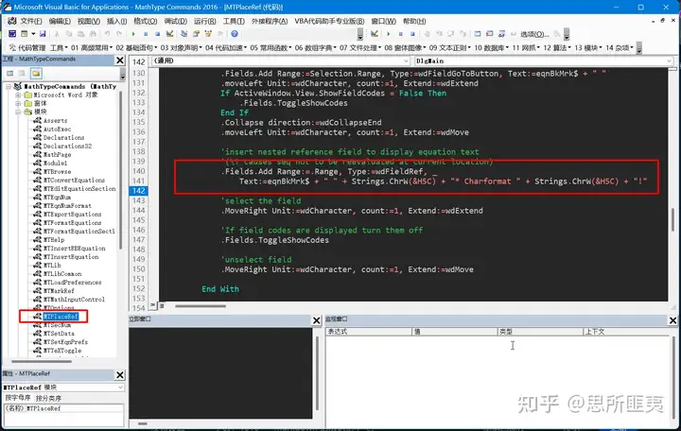
Task: Open the Properties Window toolbar icon
Action: pos(197,34)
